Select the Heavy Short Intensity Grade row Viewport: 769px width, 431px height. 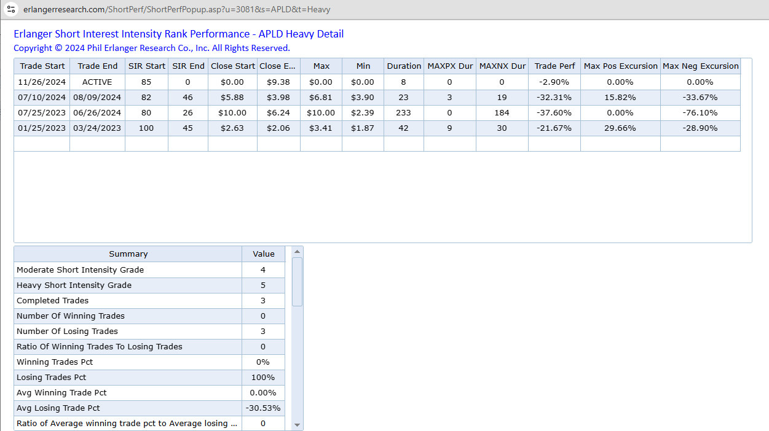149,285
